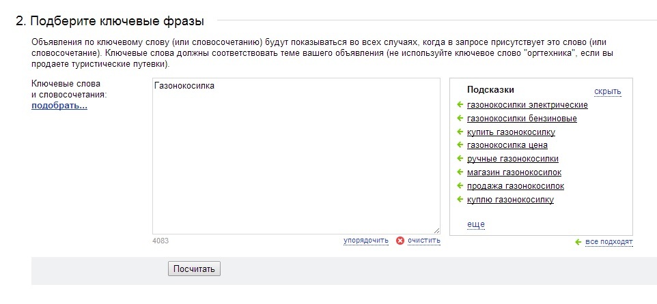Add 'газонокосилка цена' via its green arrow
The height and width of the screenshot is (304, 657).
coord(460,145)
